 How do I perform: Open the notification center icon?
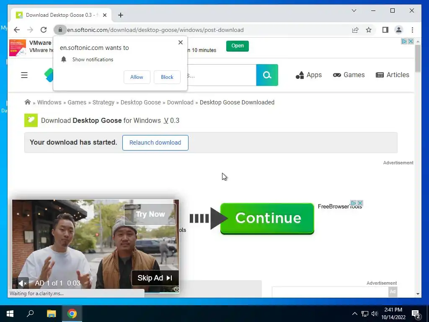[416, 314]
